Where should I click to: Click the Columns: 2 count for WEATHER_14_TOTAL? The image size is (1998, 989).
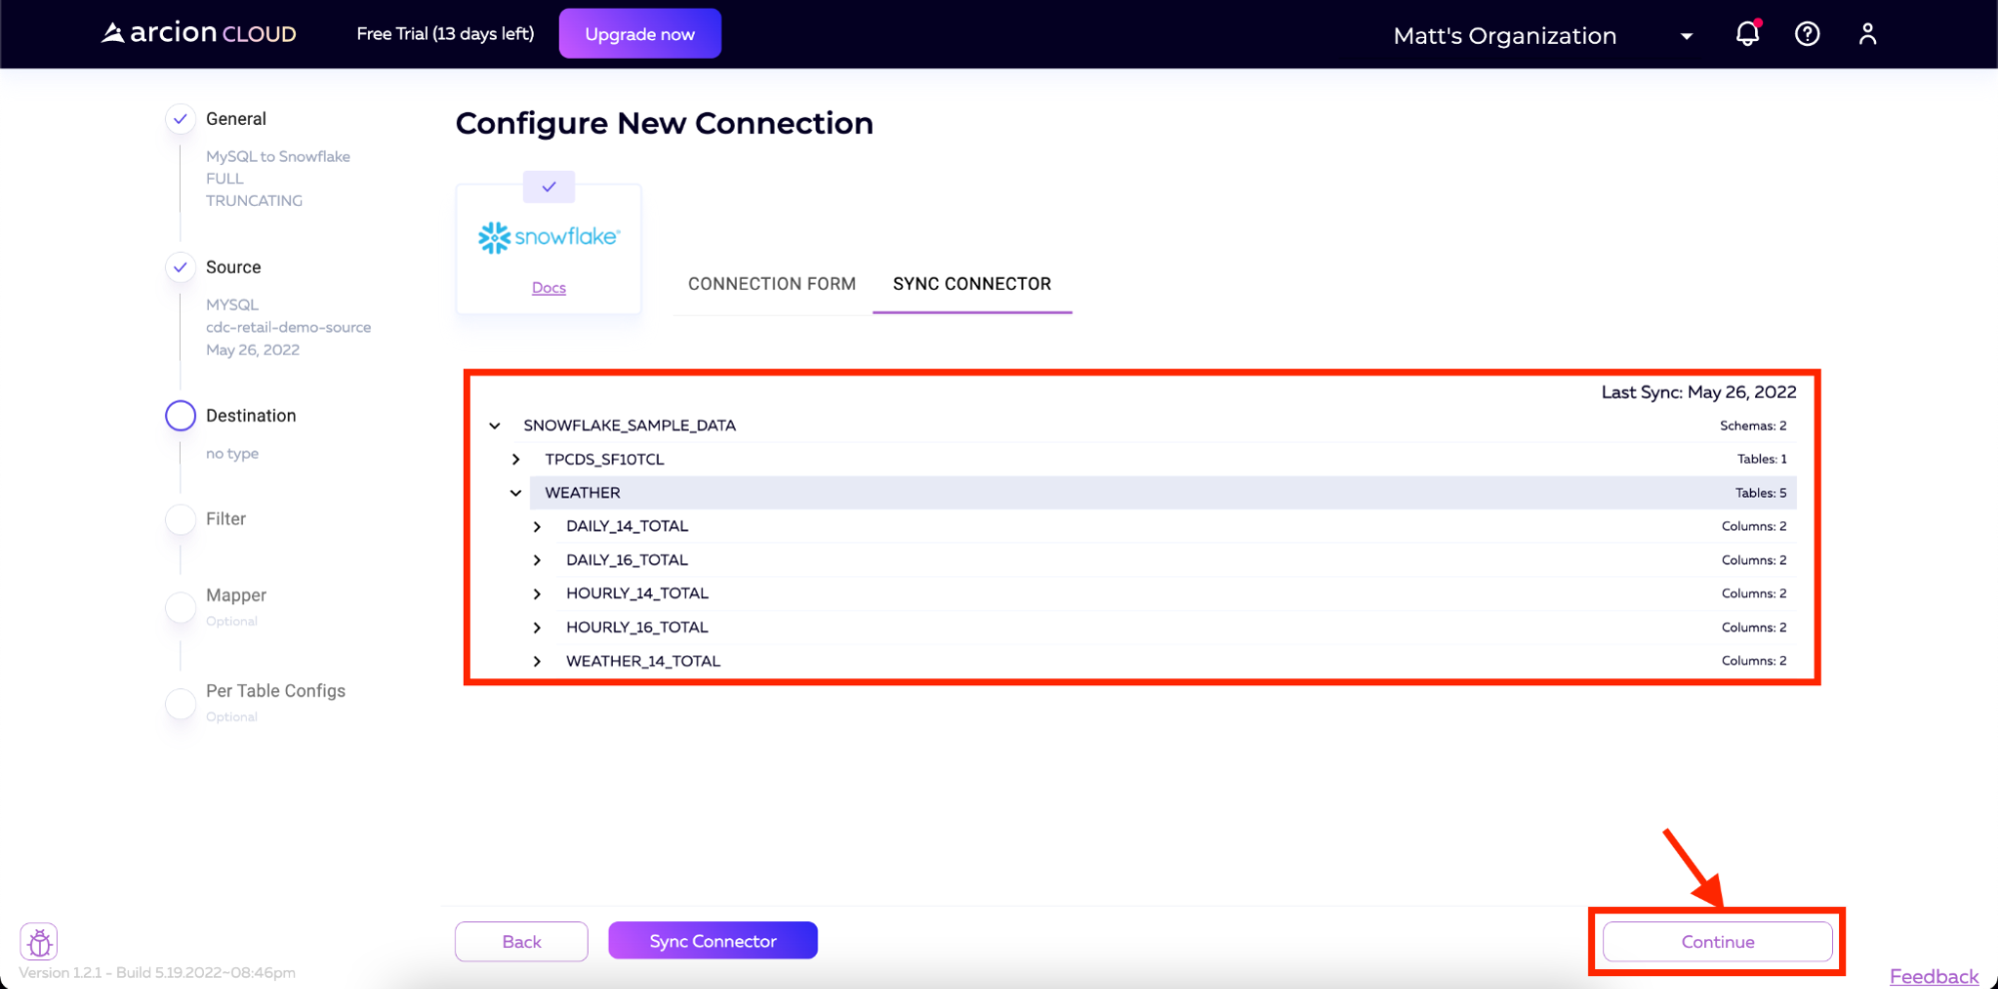pos(1753,660)
